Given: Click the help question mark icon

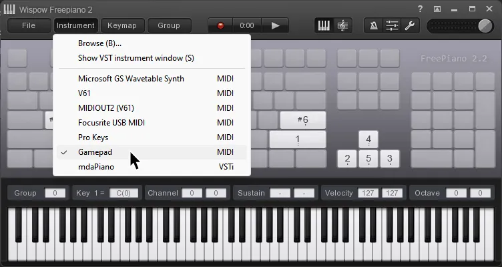Looking at the screenshot, I should [x=420, y=9].
